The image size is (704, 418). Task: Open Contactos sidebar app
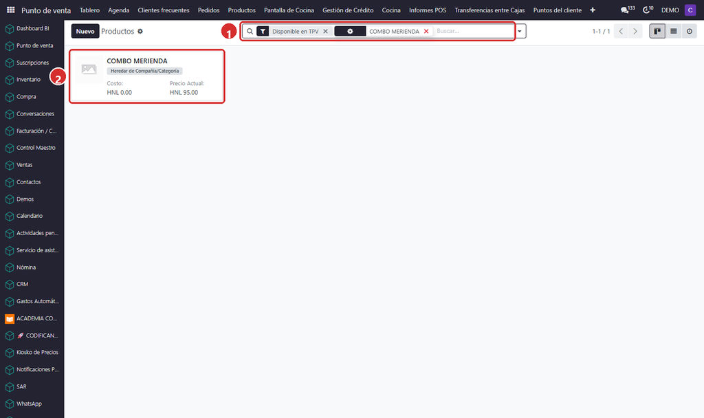32,181
